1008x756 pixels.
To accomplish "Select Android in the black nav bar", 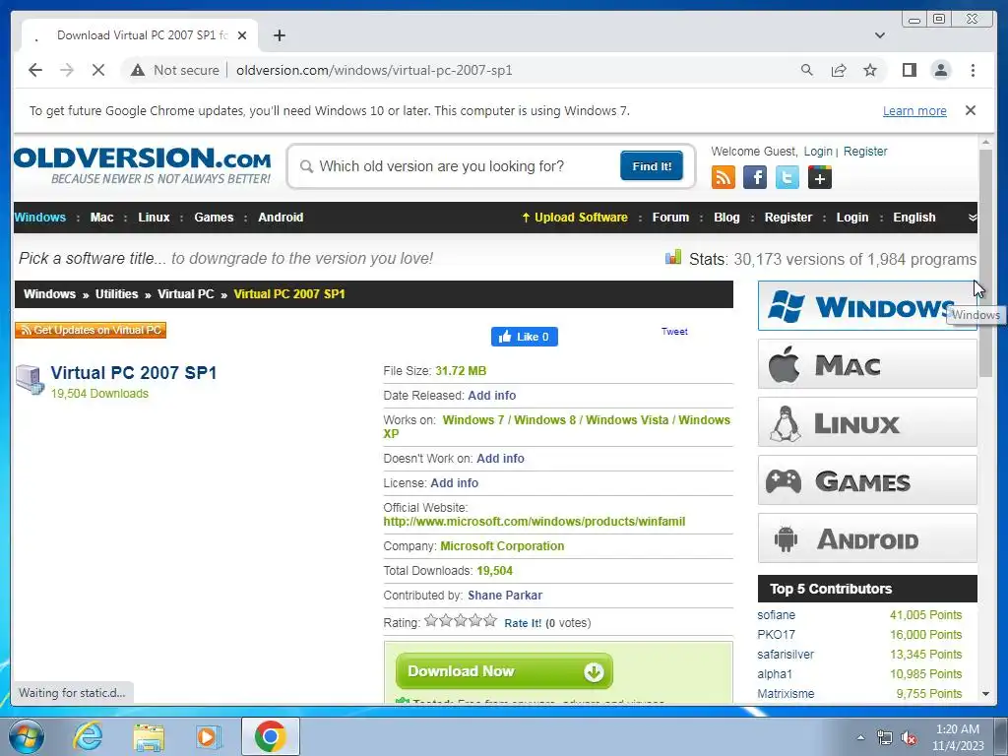I will click(x=281, y=218).
